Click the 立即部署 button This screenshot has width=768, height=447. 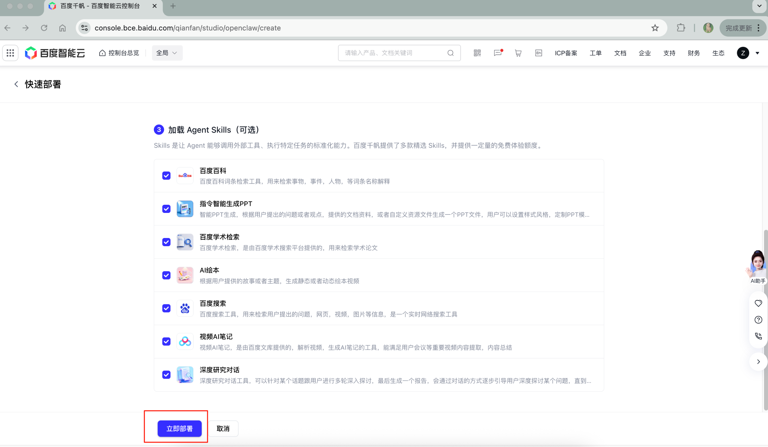(x=180, y=429)
